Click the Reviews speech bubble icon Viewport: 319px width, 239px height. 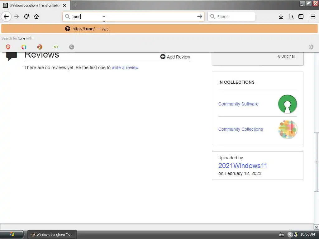tap(12, 56)
